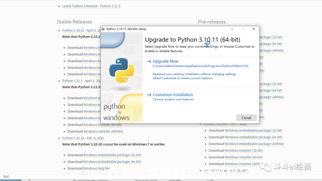Download pre-release embeddable package (32-bit) below dialog

coord(253,130)
